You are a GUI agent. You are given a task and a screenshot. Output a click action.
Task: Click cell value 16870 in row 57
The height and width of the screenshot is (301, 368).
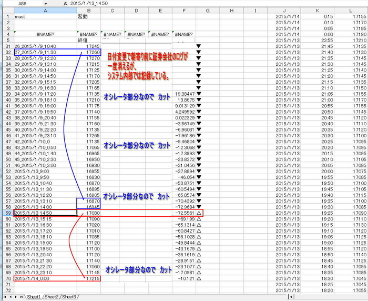[x=89, y=201]
